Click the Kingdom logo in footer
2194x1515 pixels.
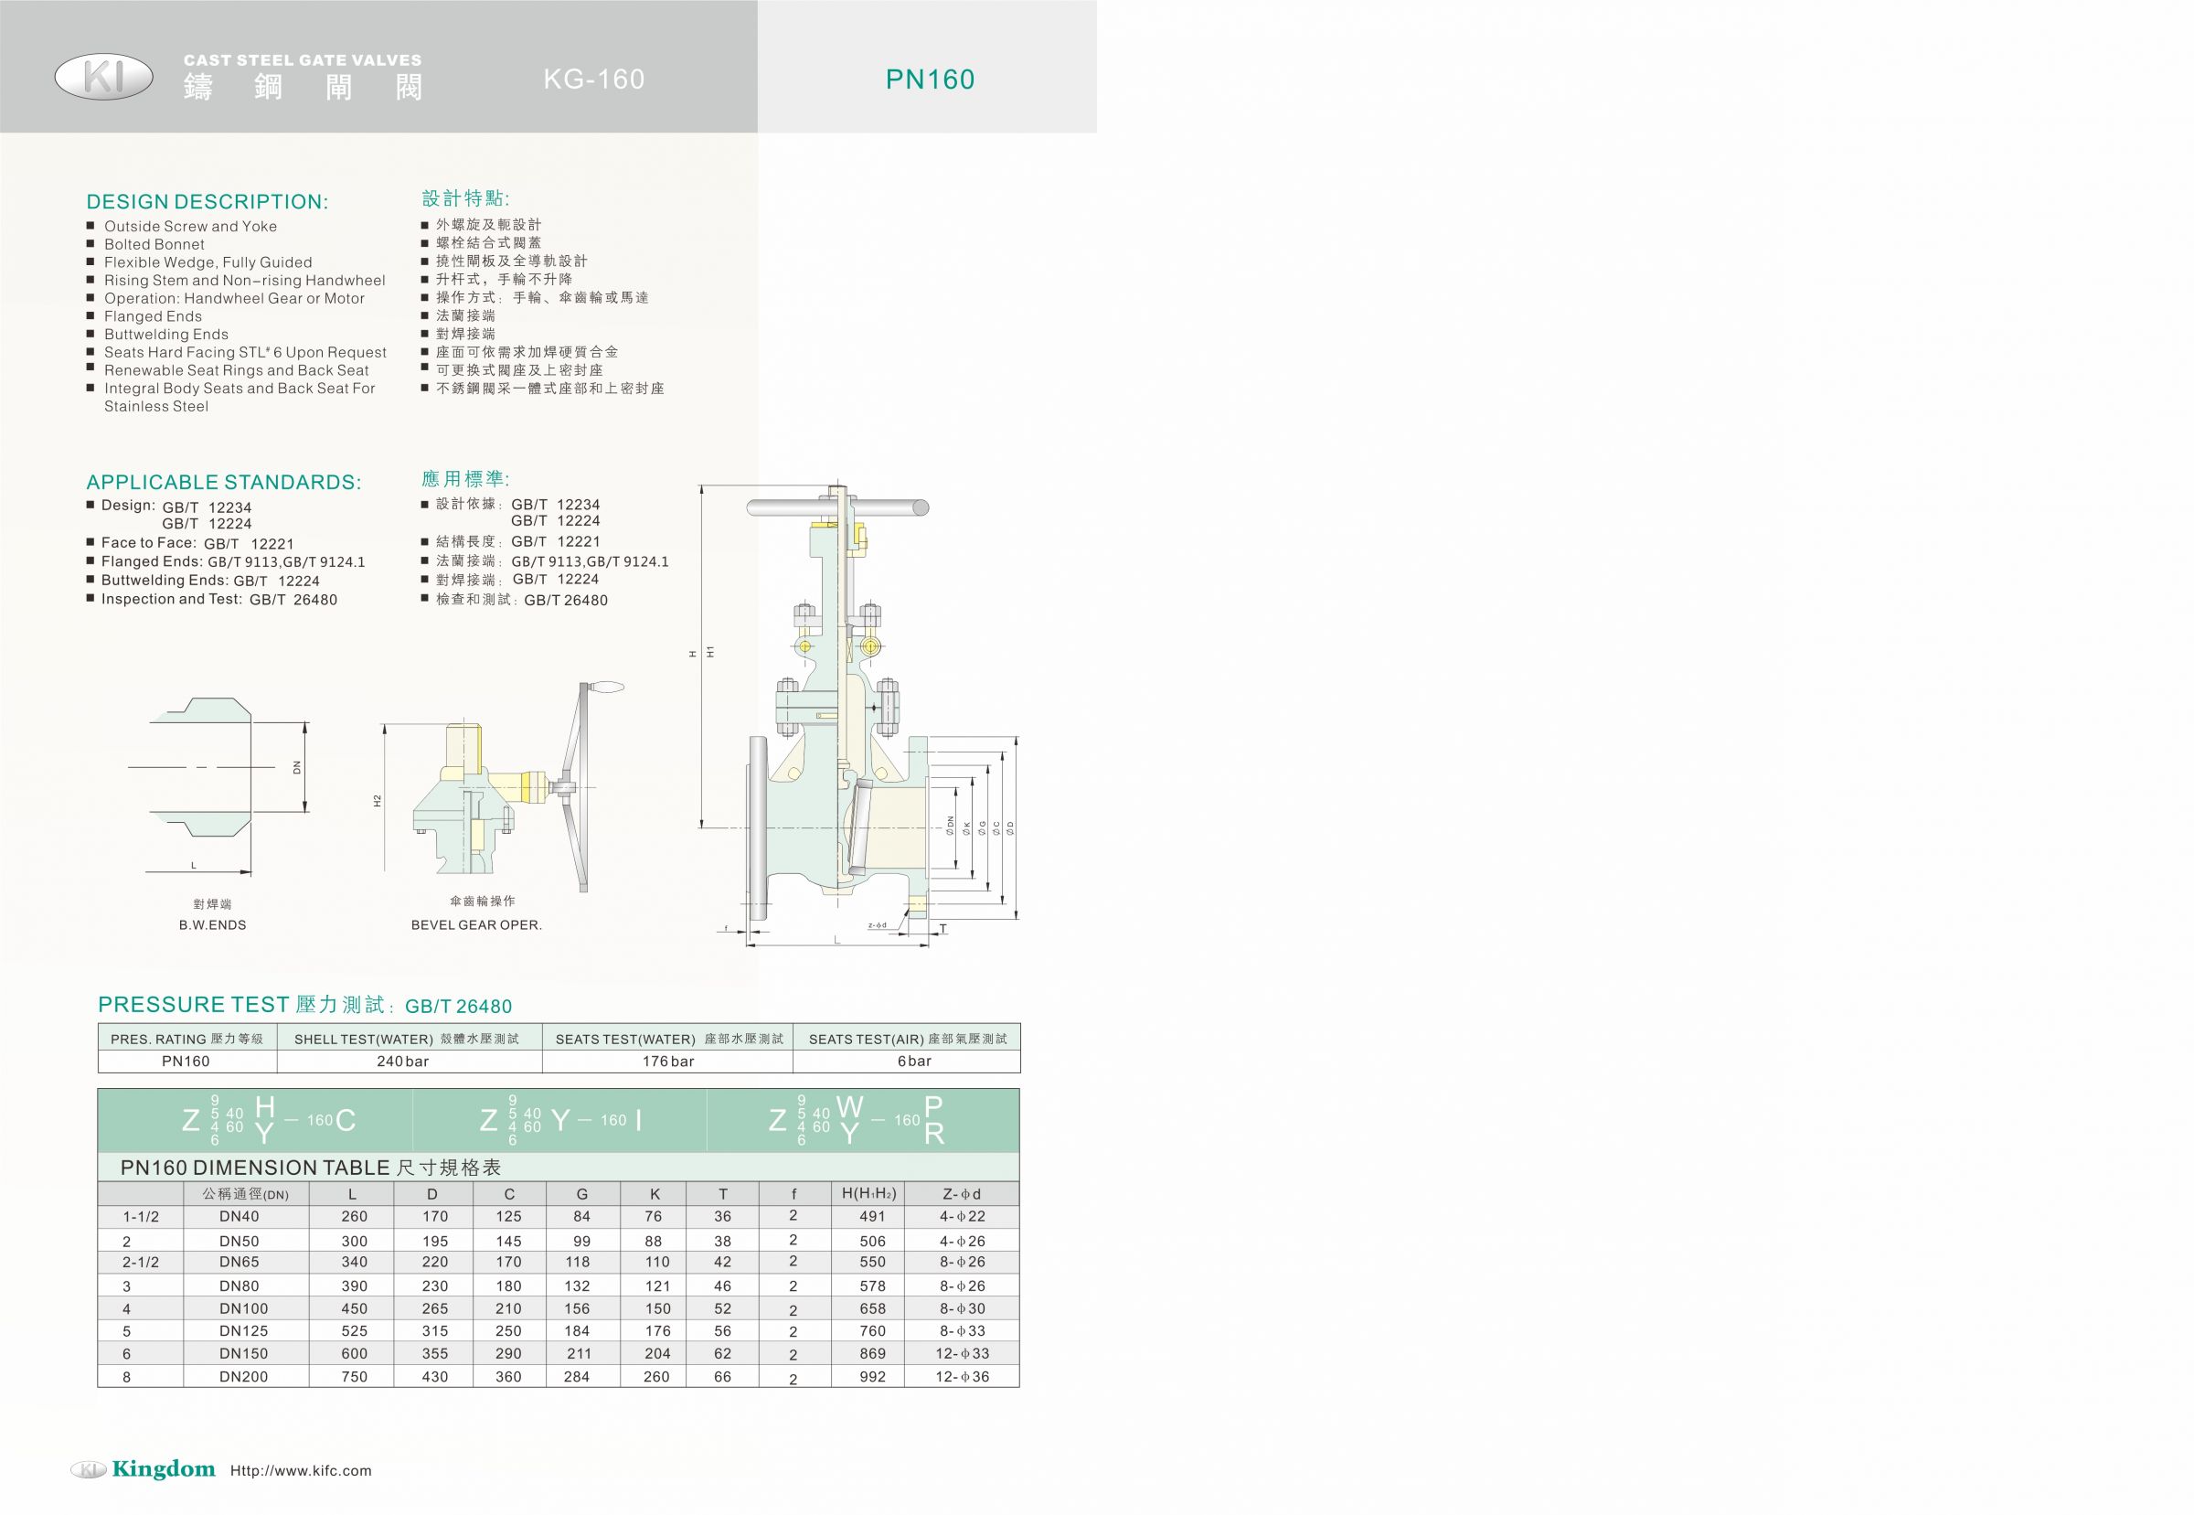143,1469
